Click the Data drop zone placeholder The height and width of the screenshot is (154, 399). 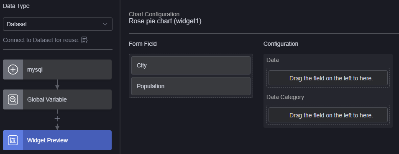coord(328,78)
